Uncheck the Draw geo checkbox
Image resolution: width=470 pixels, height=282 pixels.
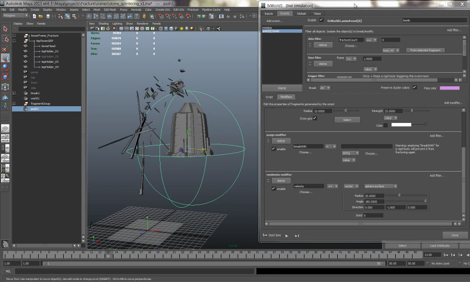(315, 118)
